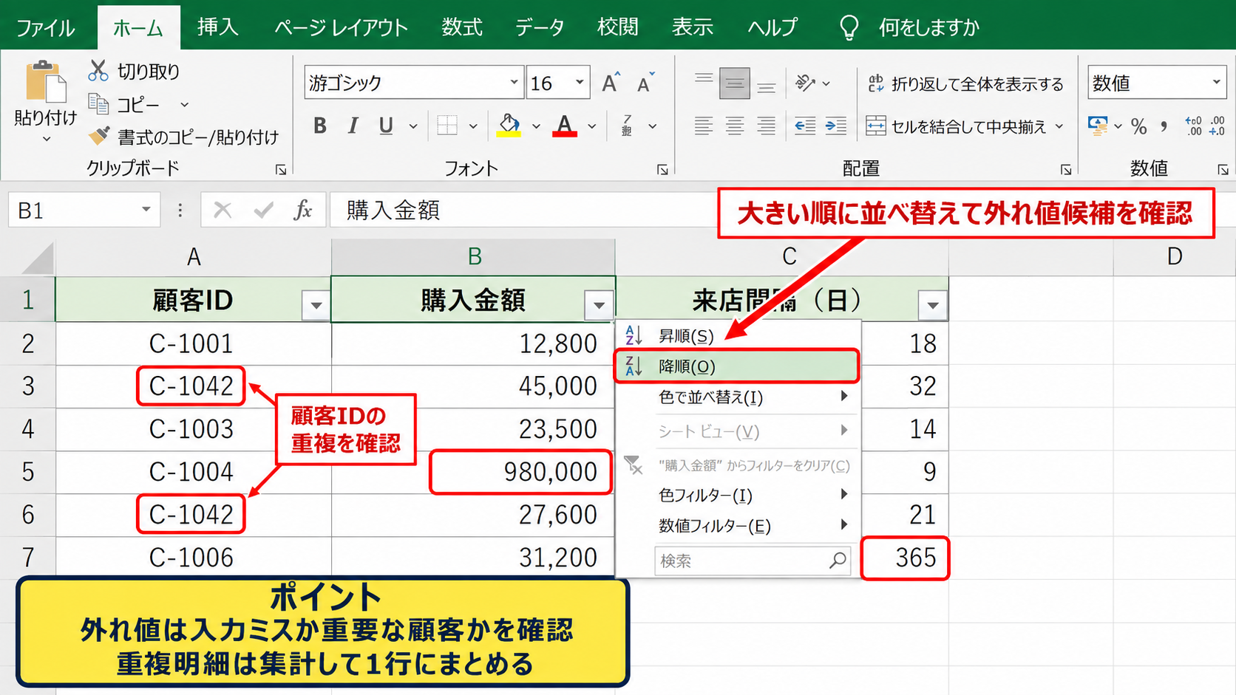
Task: Decrease indent
Action: pos(805,126)
